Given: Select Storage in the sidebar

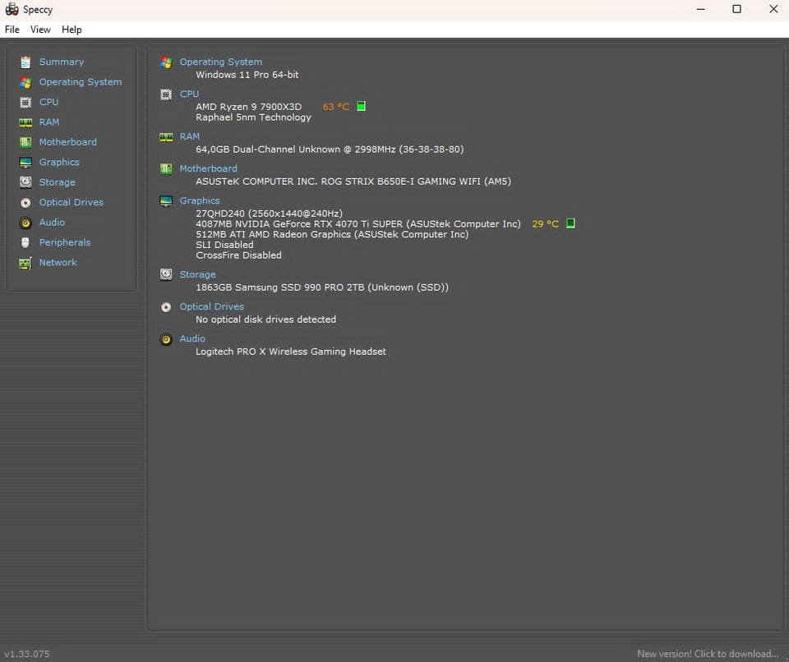Looking at the screenshot, I should [x=58, y=182].
